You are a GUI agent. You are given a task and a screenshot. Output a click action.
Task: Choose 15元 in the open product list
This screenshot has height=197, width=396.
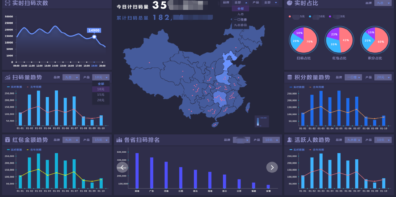coord(100,94)
